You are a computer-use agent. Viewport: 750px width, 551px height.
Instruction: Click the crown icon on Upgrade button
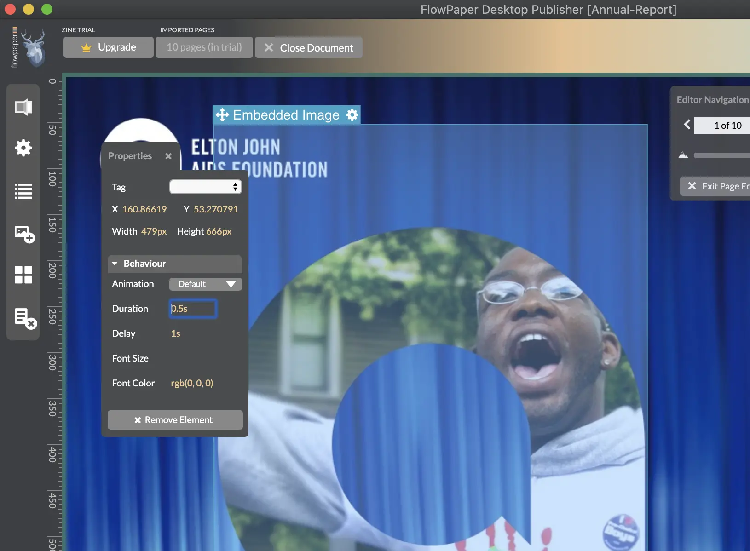(x=86, y=47)
